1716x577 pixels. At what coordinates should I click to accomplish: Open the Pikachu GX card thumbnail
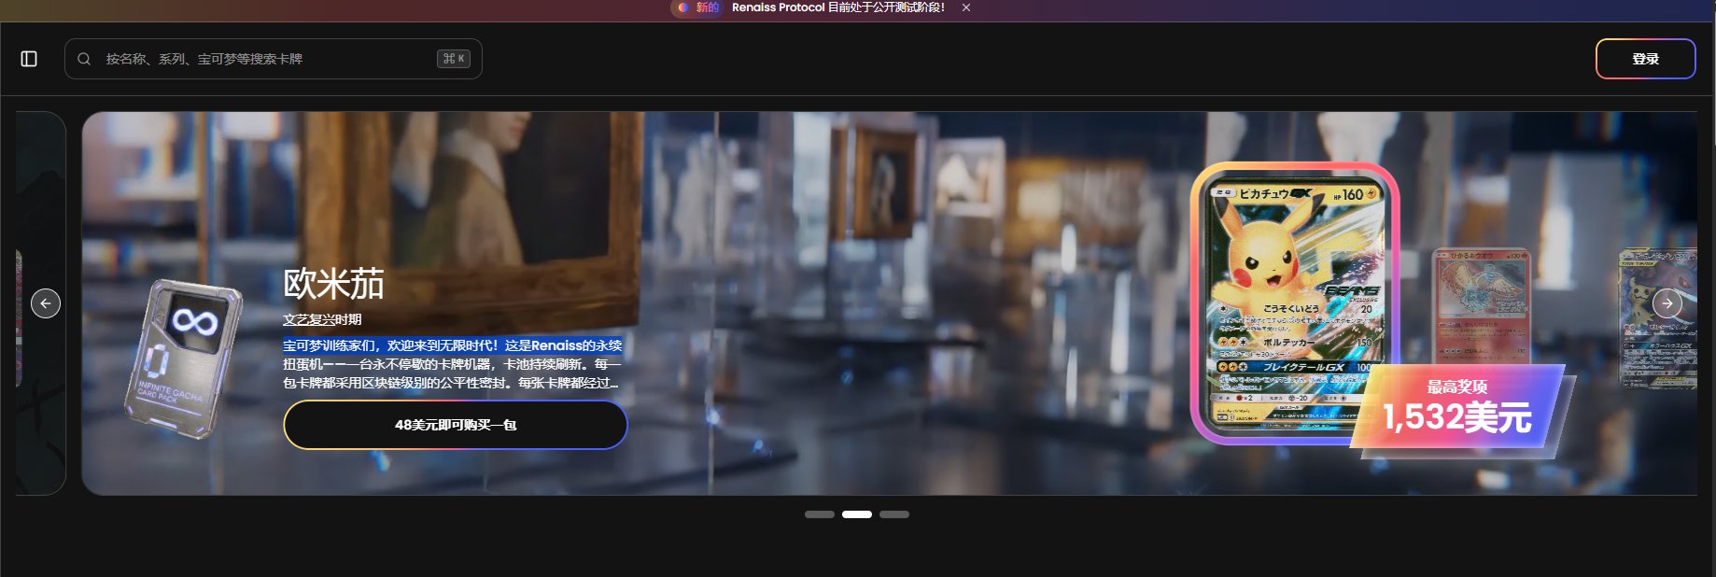pyautogui.click(x=1295, y=303)
